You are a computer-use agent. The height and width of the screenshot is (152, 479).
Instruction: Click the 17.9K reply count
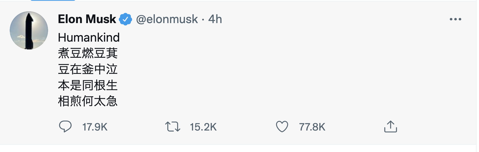pos(95,127)
